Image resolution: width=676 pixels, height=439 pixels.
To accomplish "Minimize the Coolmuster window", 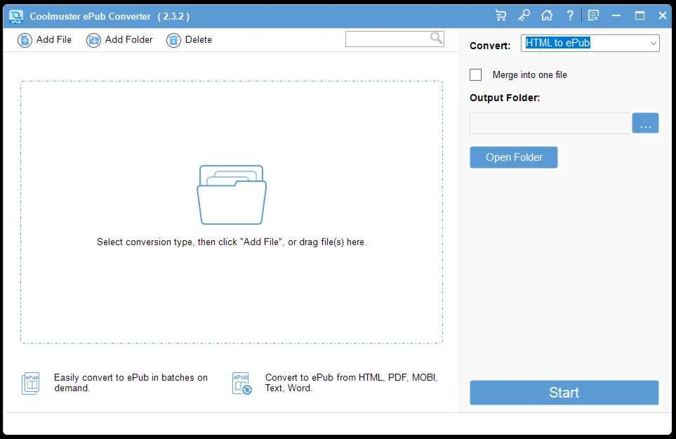I will (x=616, y=16).
